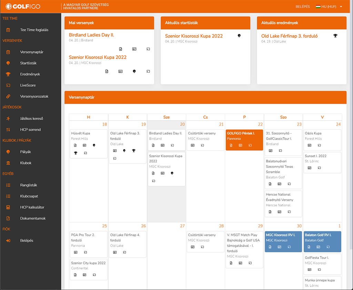Open the blue Balaton Golf RV I. event card
This screenshot has height=290, width=353.
point(322,242)
